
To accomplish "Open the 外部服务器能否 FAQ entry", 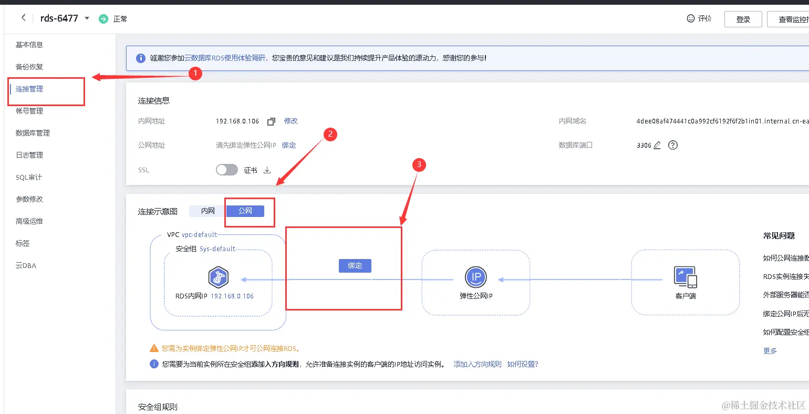I will pyautogui.click(x=786, y=295).
